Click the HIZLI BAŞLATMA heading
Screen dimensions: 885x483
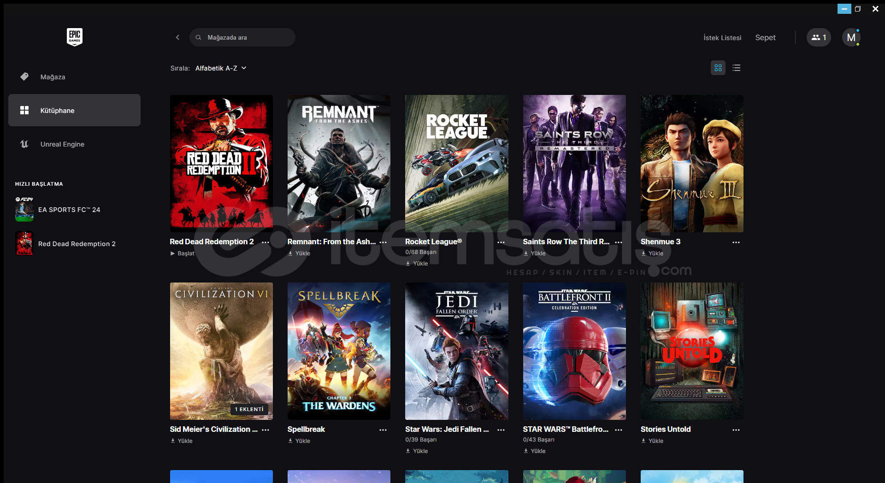39,184
